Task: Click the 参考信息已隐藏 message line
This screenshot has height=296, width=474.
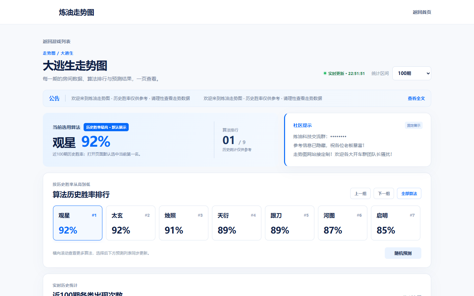Action: click(329, 145)
